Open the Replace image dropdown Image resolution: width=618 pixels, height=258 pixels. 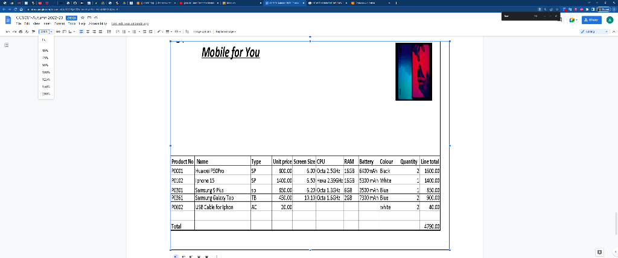[x=226, y=31]
